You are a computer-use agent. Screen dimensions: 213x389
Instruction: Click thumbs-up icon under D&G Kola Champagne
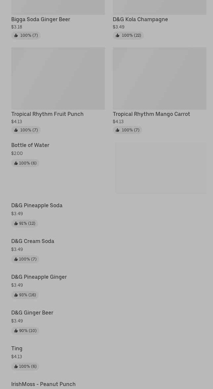tap(117, 35)
